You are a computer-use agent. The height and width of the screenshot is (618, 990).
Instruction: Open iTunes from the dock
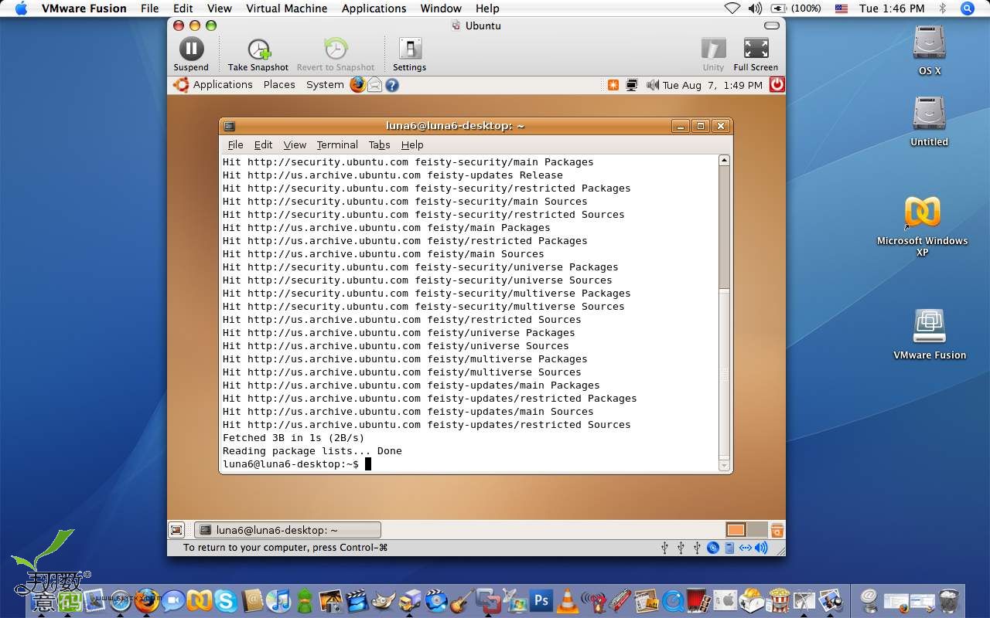[x=278, y=600]
